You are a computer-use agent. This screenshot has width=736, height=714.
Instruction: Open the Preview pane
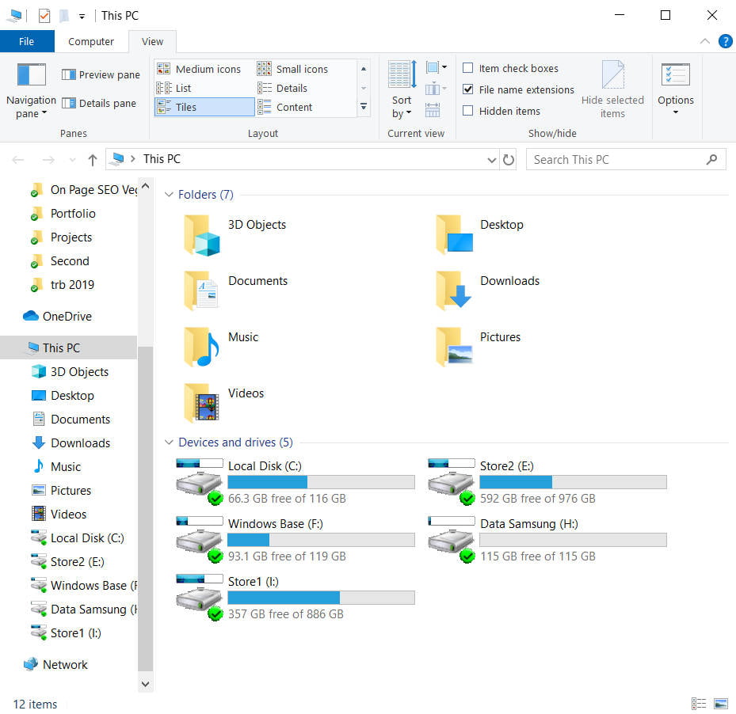(x=100, y=74)
